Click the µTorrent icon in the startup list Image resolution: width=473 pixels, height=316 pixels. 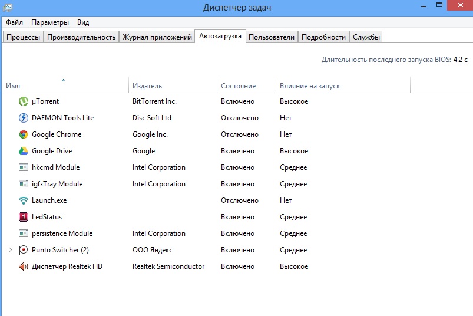click(x=24, y=101)
